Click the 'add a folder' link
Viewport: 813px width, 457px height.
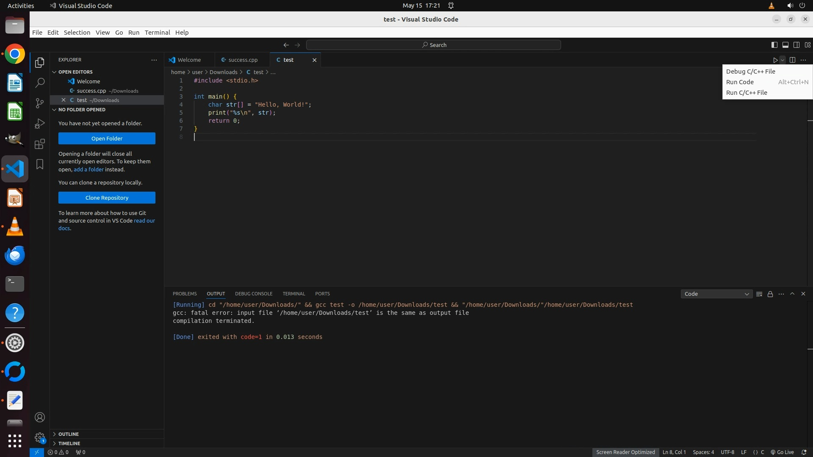tap(88, 169)
